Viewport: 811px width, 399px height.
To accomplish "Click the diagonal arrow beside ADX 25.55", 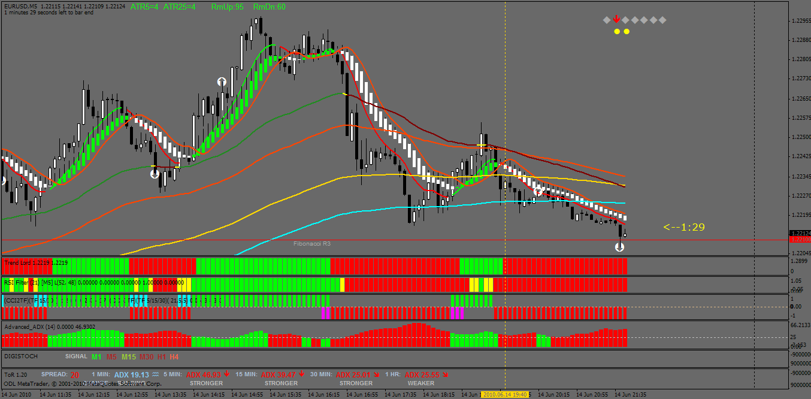I will click(445, 374).
